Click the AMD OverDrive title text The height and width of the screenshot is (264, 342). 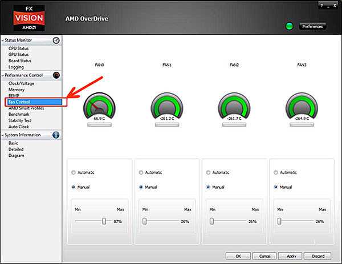tap(87, 19)
